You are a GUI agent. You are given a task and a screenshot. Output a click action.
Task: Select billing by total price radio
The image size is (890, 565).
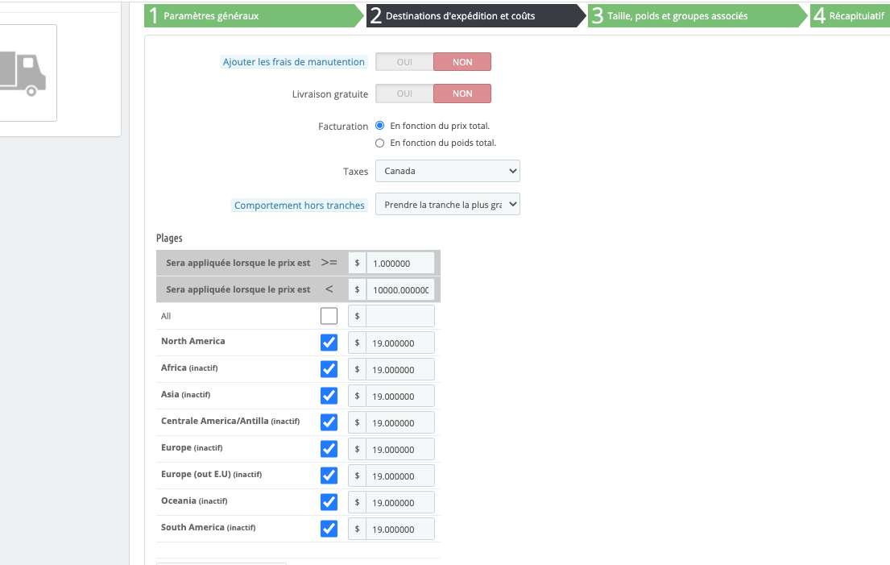380,126
